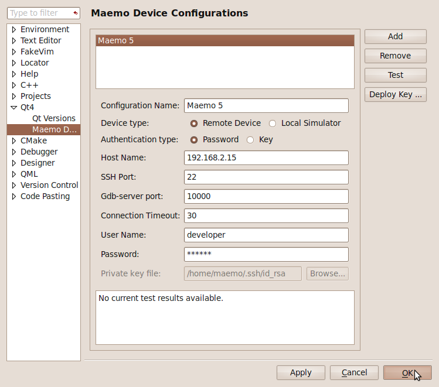Click the Deploy Key button
439x387 pixels.
(395, 94)
